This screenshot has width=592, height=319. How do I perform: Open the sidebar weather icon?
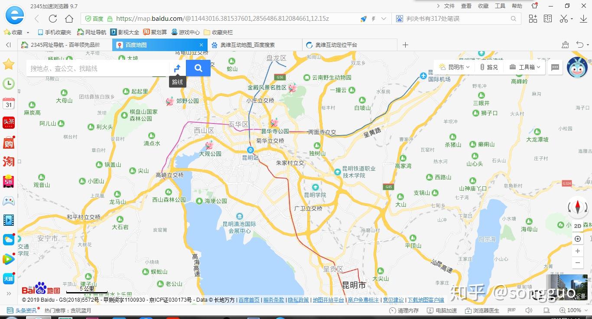click(x=9, y=240)
